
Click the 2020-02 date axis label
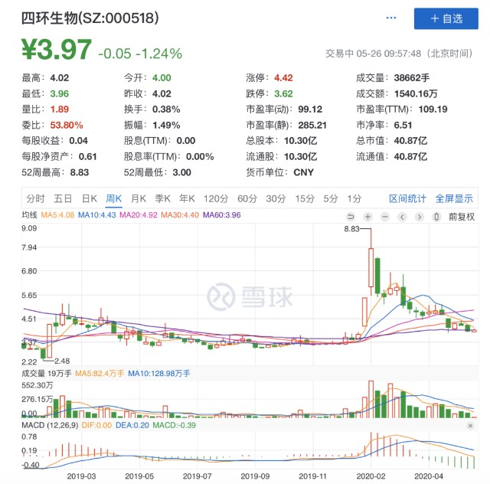pos(371,476)
